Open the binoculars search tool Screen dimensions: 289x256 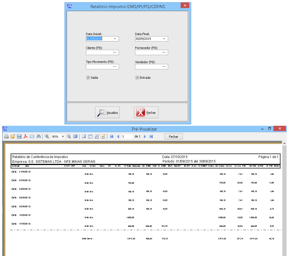click(39, 137)
